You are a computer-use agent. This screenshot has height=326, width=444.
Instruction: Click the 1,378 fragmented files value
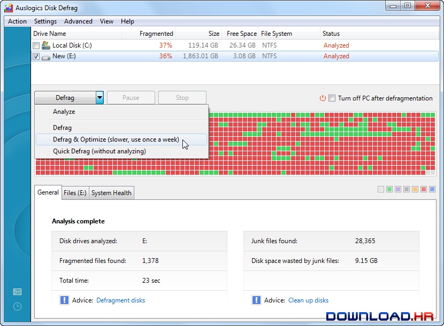pos(150,261)
